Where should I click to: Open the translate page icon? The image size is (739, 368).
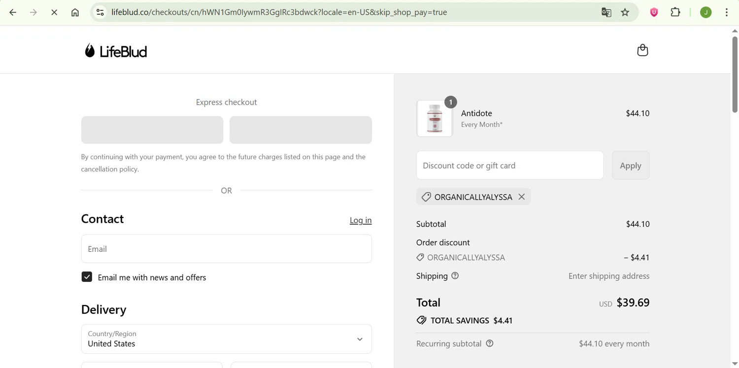click(606, 12)
